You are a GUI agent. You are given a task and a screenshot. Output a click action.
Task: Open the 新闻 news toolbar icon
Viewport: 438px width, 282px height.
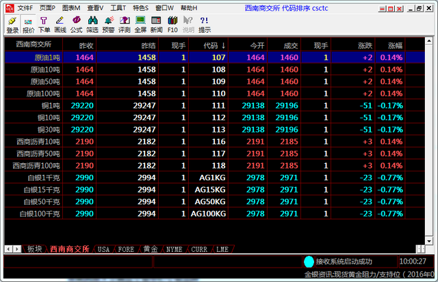tap(157, 25)
